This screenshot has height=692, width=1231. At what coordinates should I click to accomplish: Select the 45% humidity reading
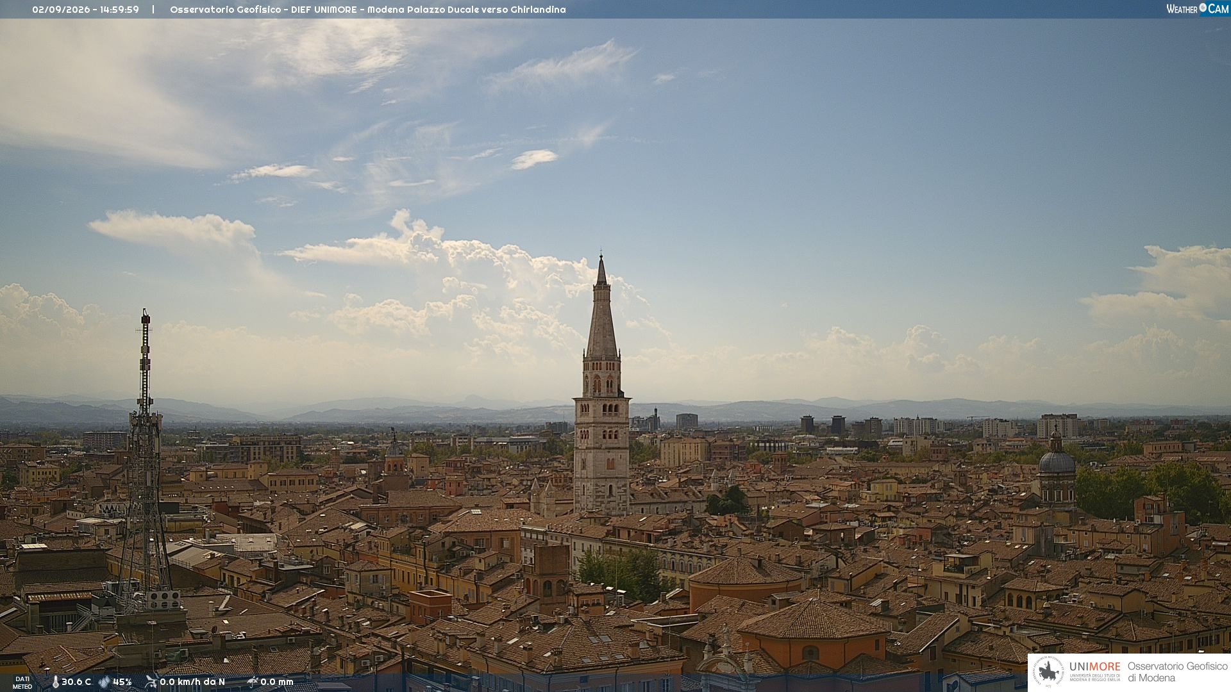(122, 682)
